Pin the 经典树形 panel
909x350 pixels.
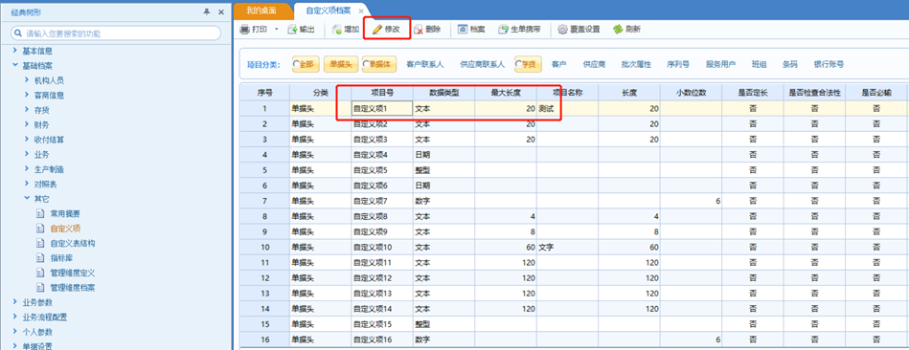[207, 12]
